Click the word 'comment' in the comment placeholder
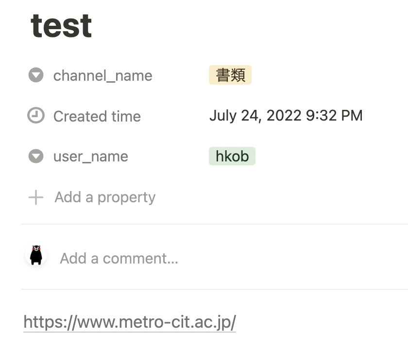408x353 pixels. [140, 259]
